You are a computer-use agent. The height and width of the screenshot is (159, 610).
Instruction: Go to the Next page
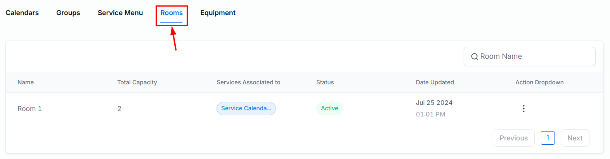(x=575, y=138)
